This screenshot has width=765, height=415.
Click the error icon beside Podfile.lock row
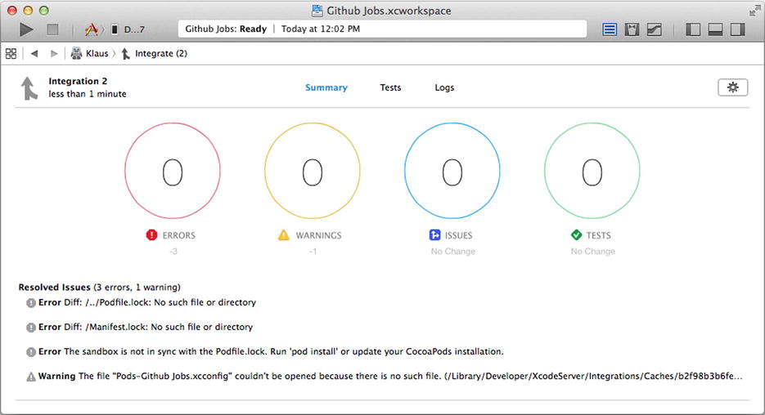click(x=31, y=303)
